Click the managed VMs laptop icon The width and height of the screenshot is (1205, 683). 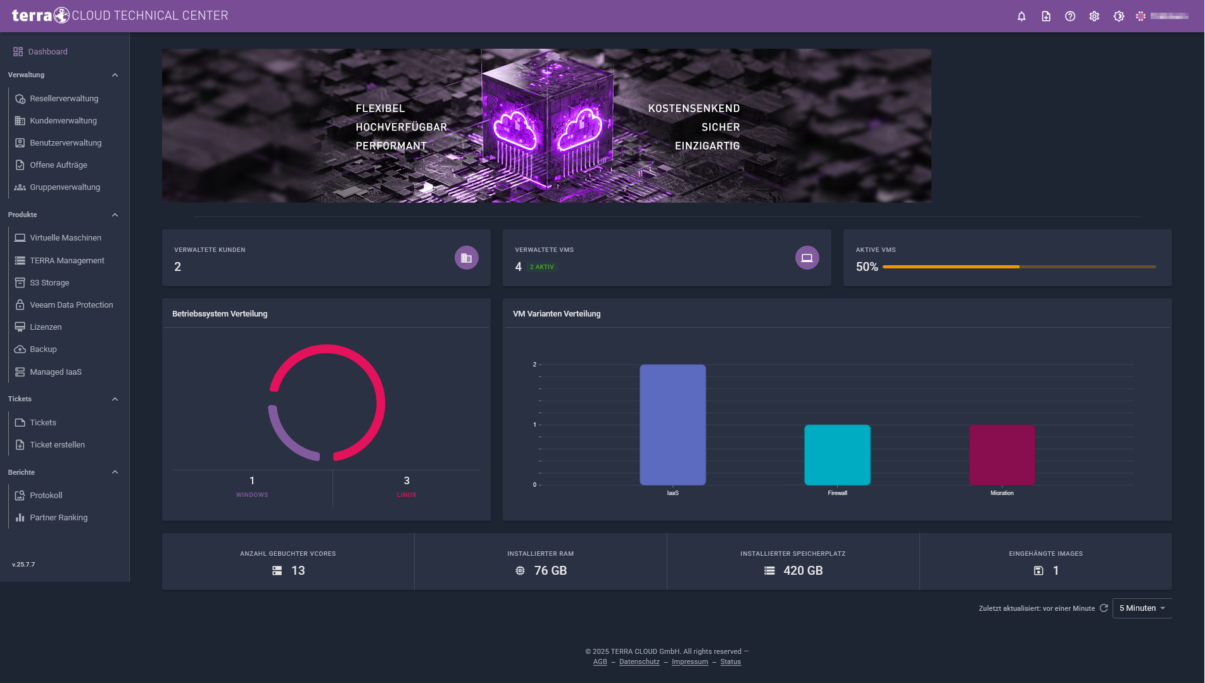pyautogui.click(x=807, y=258)
